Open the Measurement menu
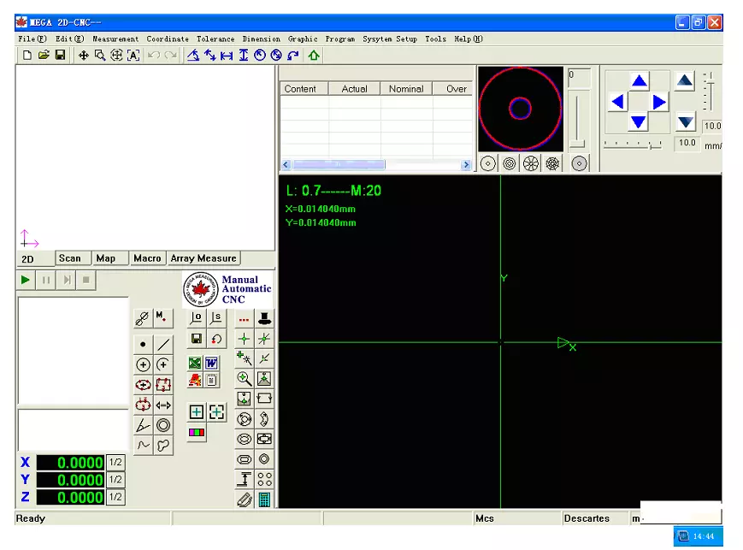Viewport: 743px width, 550px height. pyautogui.click(x=115, y=38)
